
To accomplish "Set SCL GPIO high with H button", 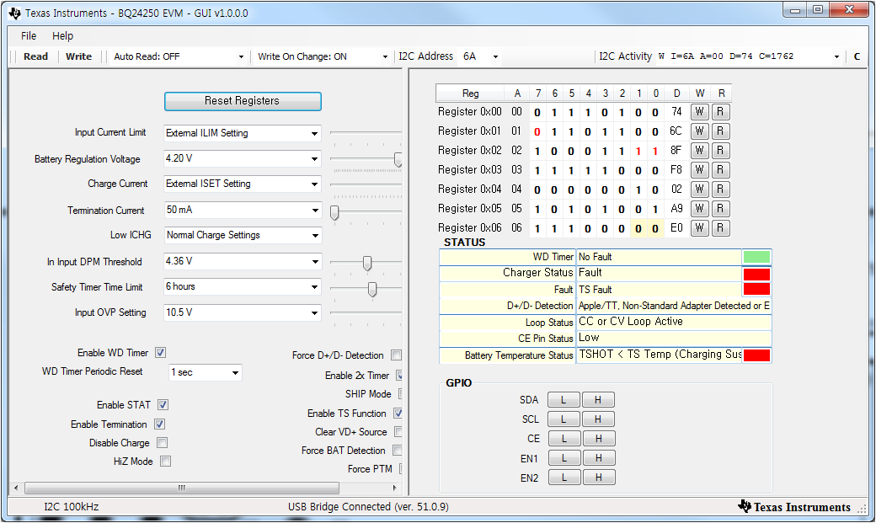I will point(598,419).
